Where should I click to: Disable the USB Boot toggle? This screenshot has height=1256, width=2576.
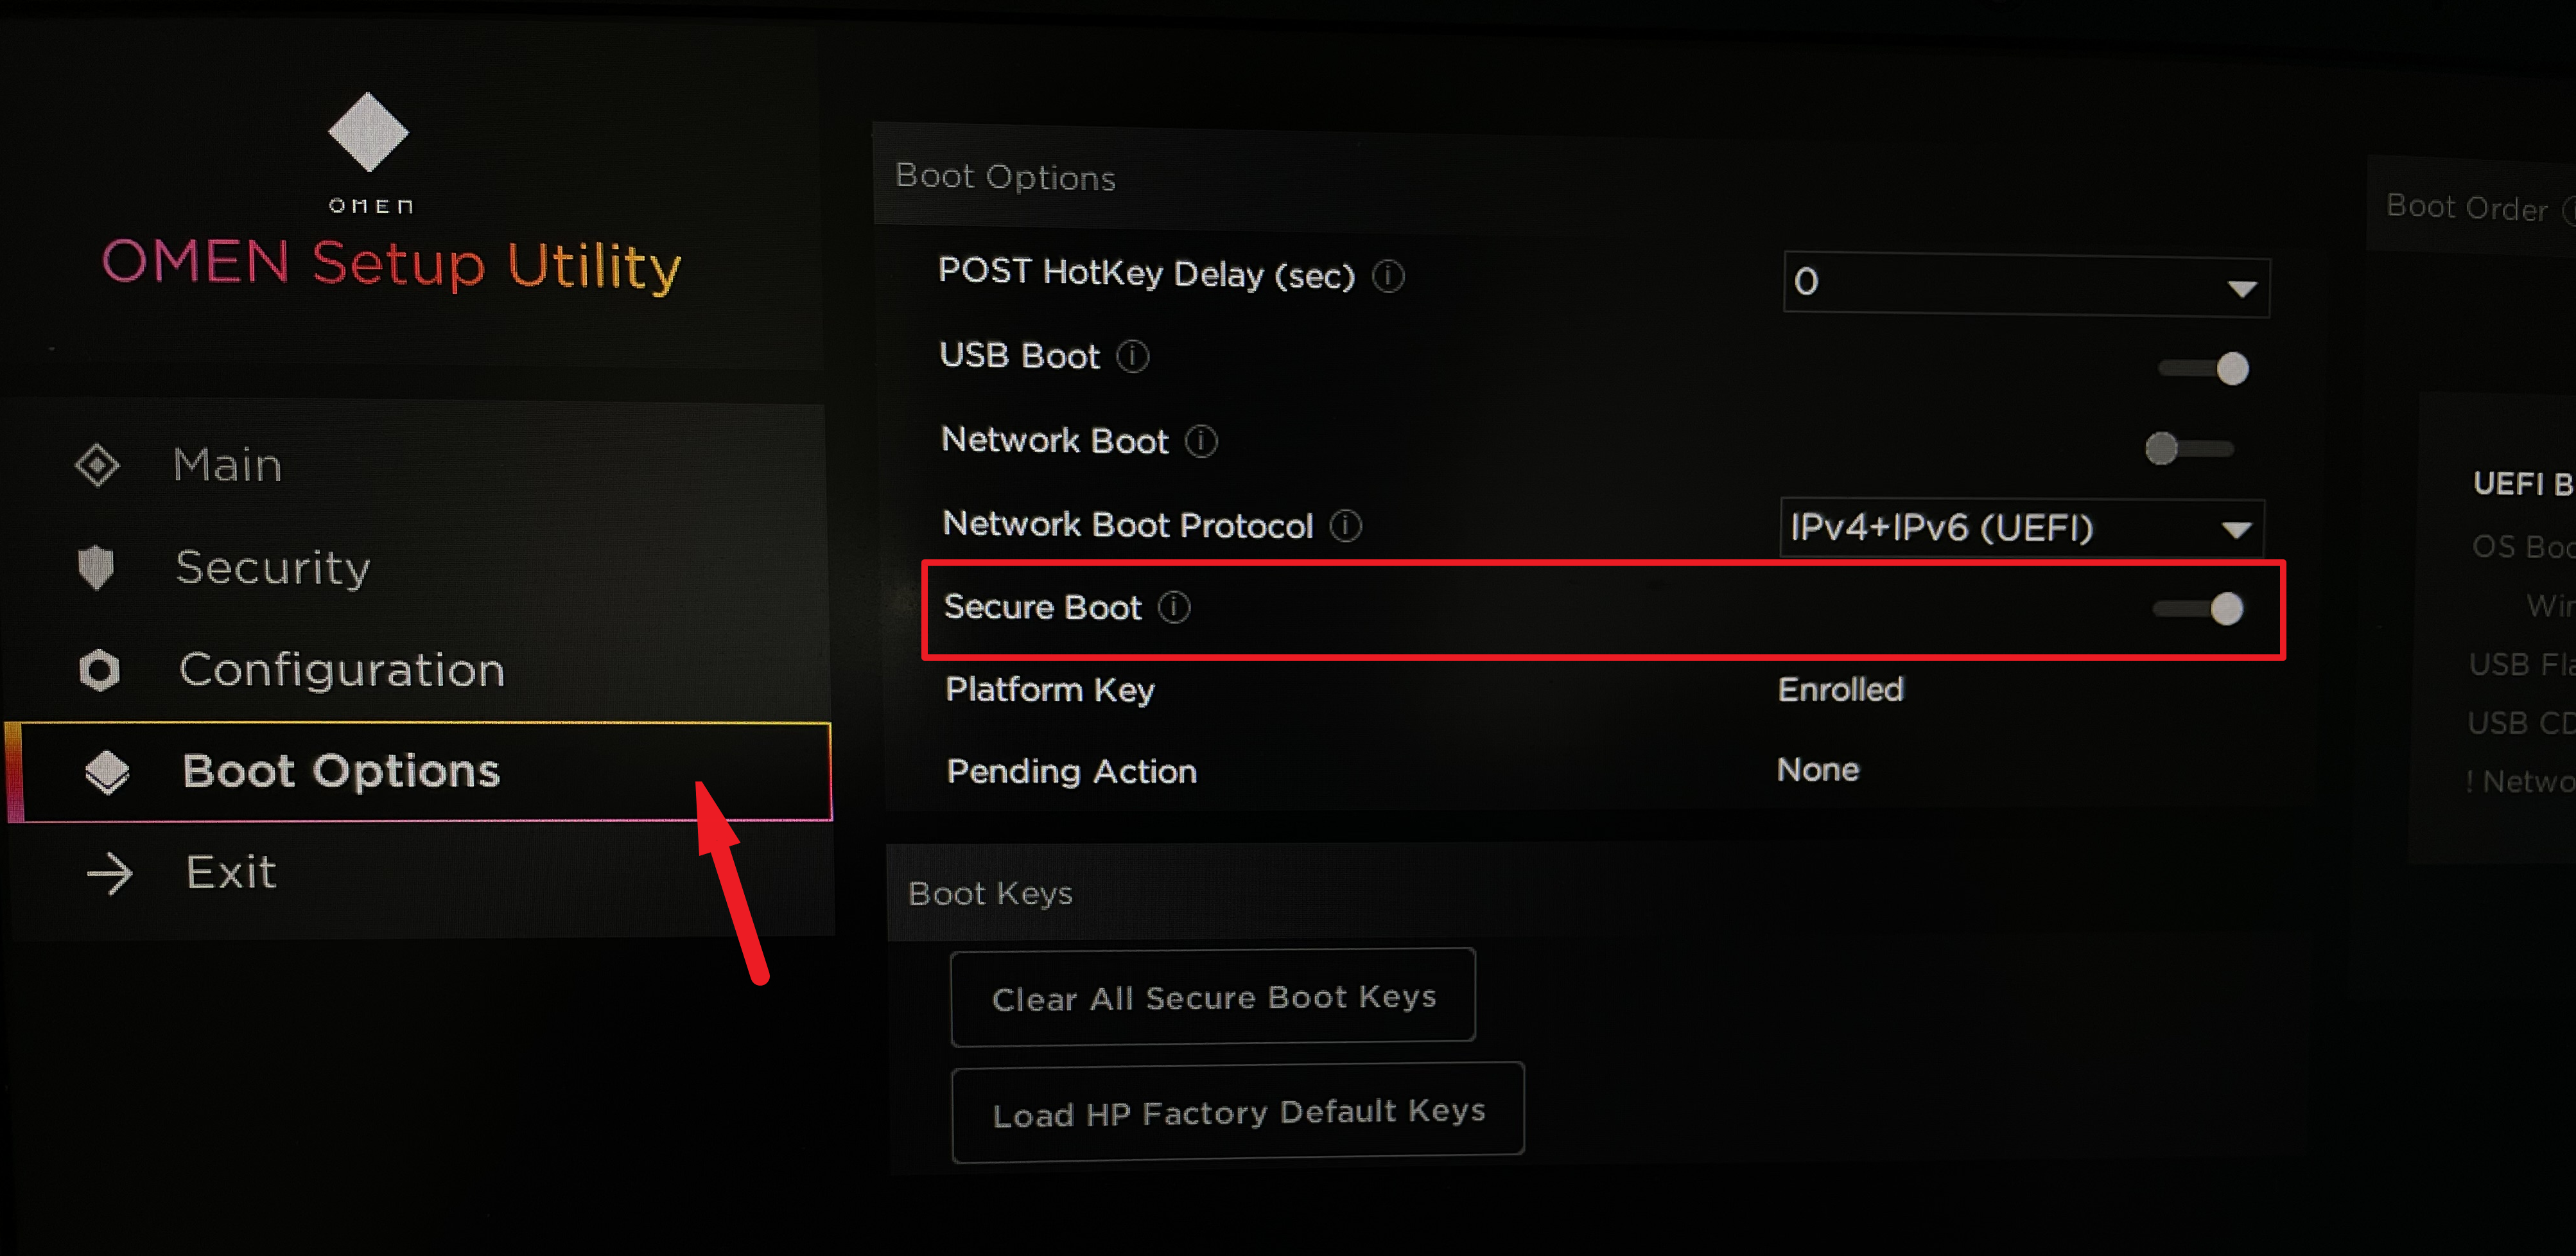pos(2205,369)
